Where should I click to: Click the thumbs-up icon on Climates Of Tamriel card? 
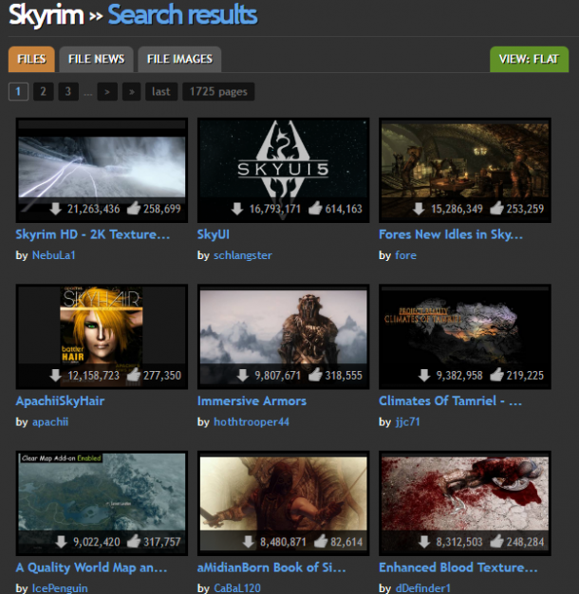point(496,375)
